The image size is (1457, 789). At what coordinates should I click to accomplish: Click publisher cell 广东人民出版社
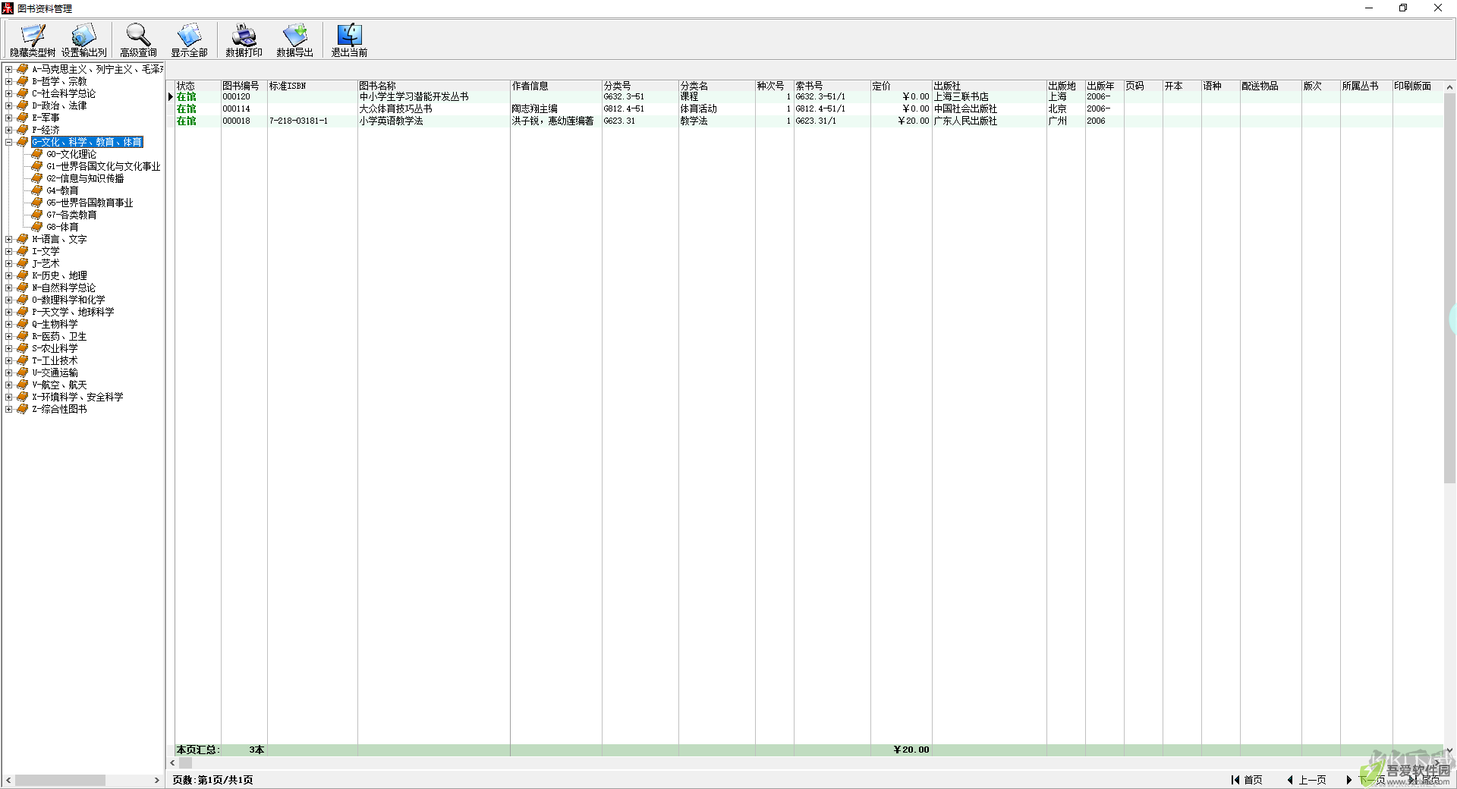[x=990, y=121]
